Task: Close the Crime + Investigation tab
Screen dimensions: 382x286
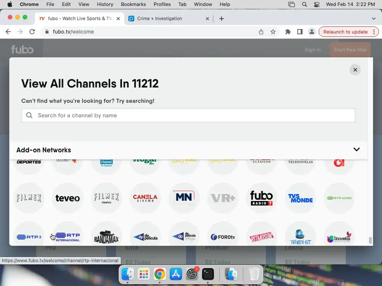Action: [207, 19]
